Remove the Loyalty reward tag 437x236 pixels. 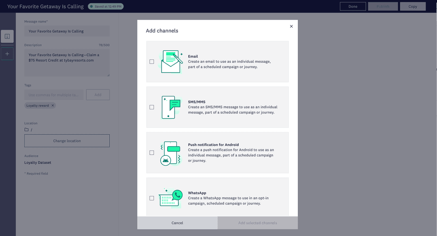pyautogui.click(x=52, y=105)
